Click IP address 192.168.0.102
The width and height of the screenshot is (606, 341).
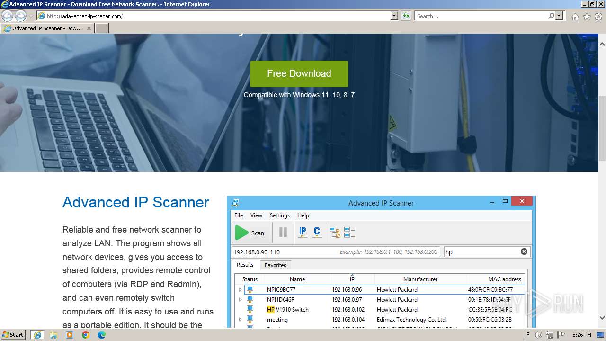tap(348, 310)
